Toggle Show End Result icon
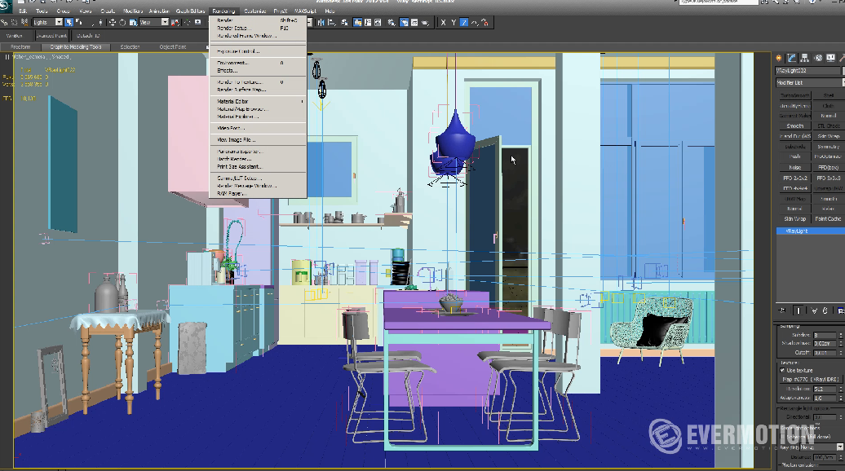Viewport: 845px width, 471px height. click(x=799, y=310)
